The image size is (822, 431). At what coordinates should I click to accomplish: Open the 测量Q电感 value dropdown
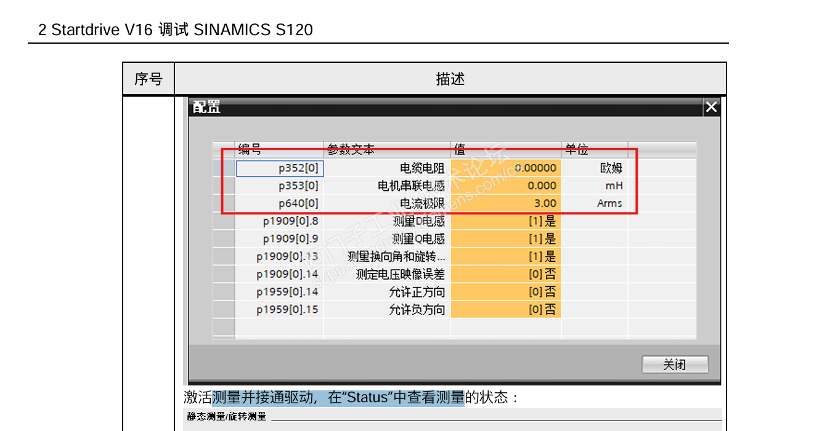[x=506, y=239]
